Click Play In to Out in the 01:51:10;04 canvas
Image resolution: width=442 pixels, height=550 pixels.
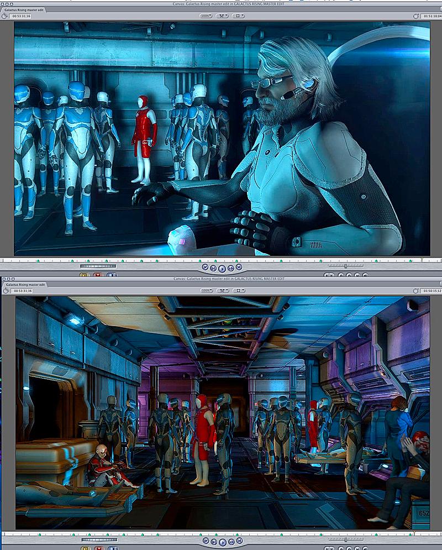pyautogui.click(x=213, y=268)
